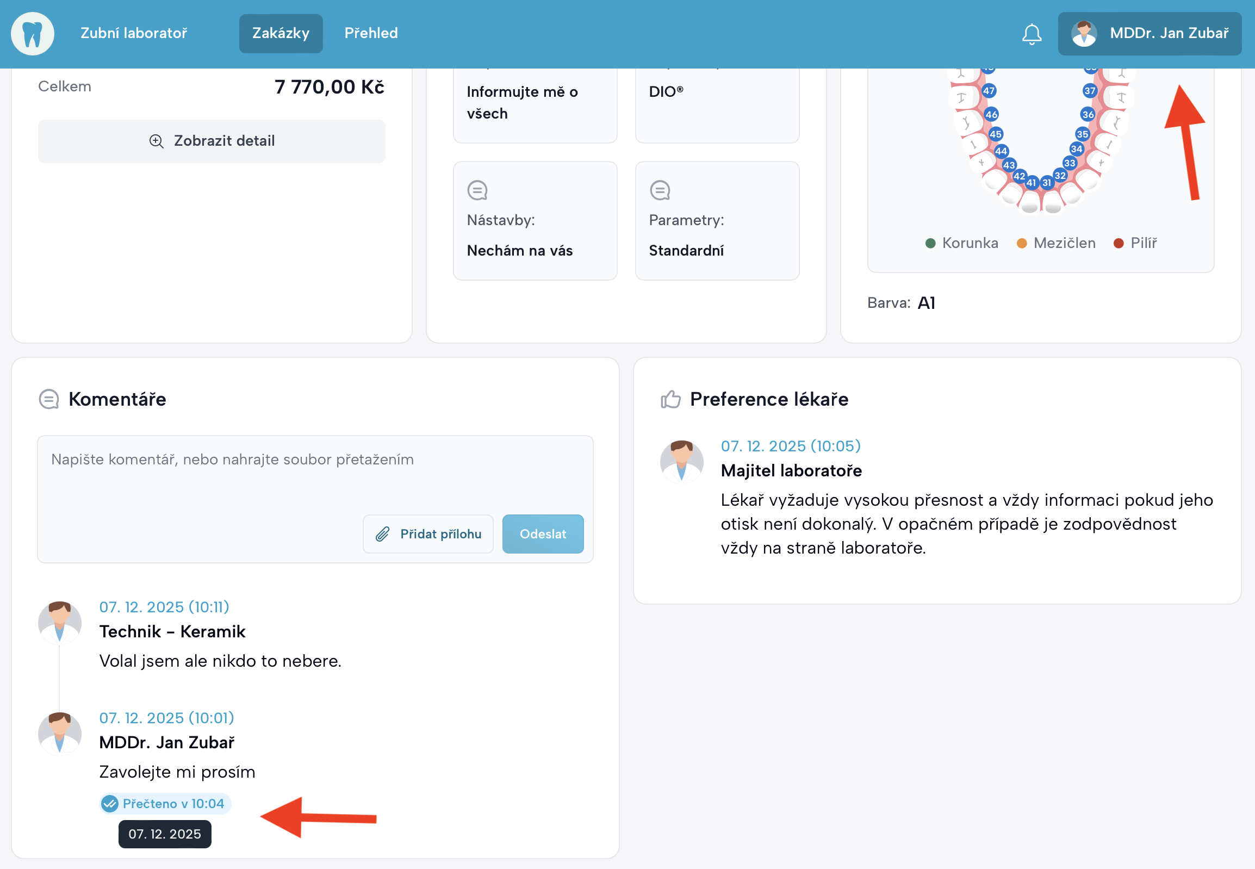The height and width of the screenshot is (869, 1255).
Task: Click tooth number 46 on the chart
Action: point(991,114)
